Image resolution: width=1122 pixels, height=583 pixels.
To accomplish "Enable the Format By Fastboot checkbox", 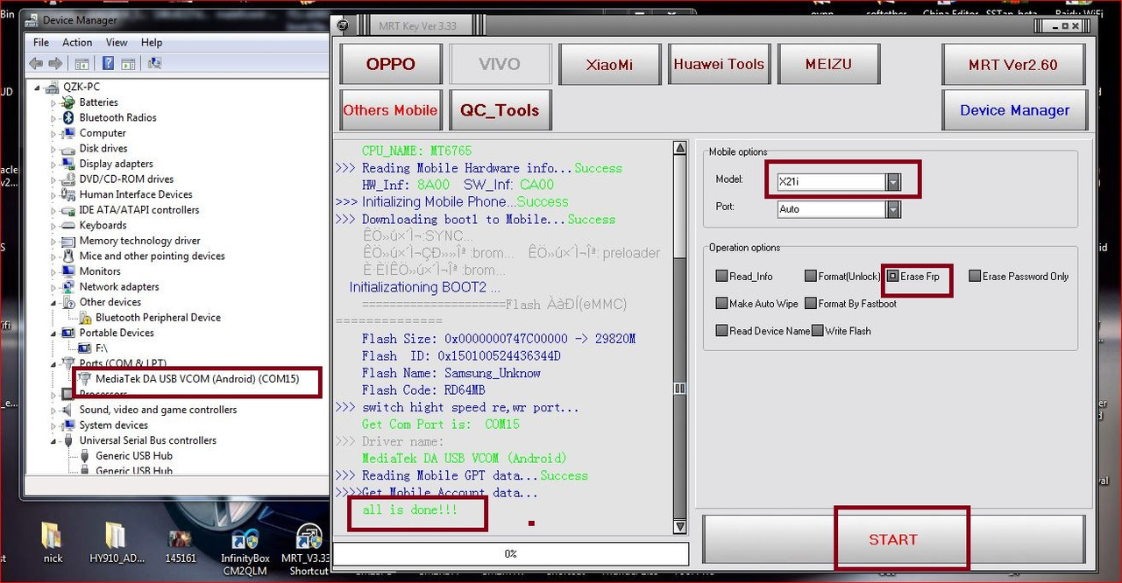I will tap(811, 304).
